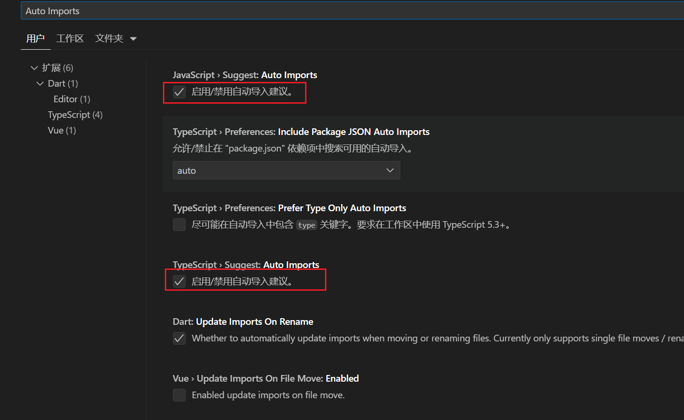Collapse the 扩展 (6) tree chevron

click(x=34, y=68)
